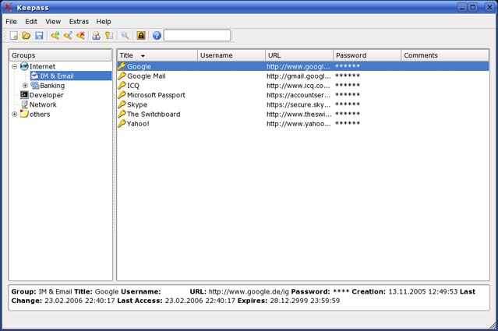Click the magnifying glass search icon
Image resolution: width=498 pixels, height=331 pixels.
pos(125,36)
